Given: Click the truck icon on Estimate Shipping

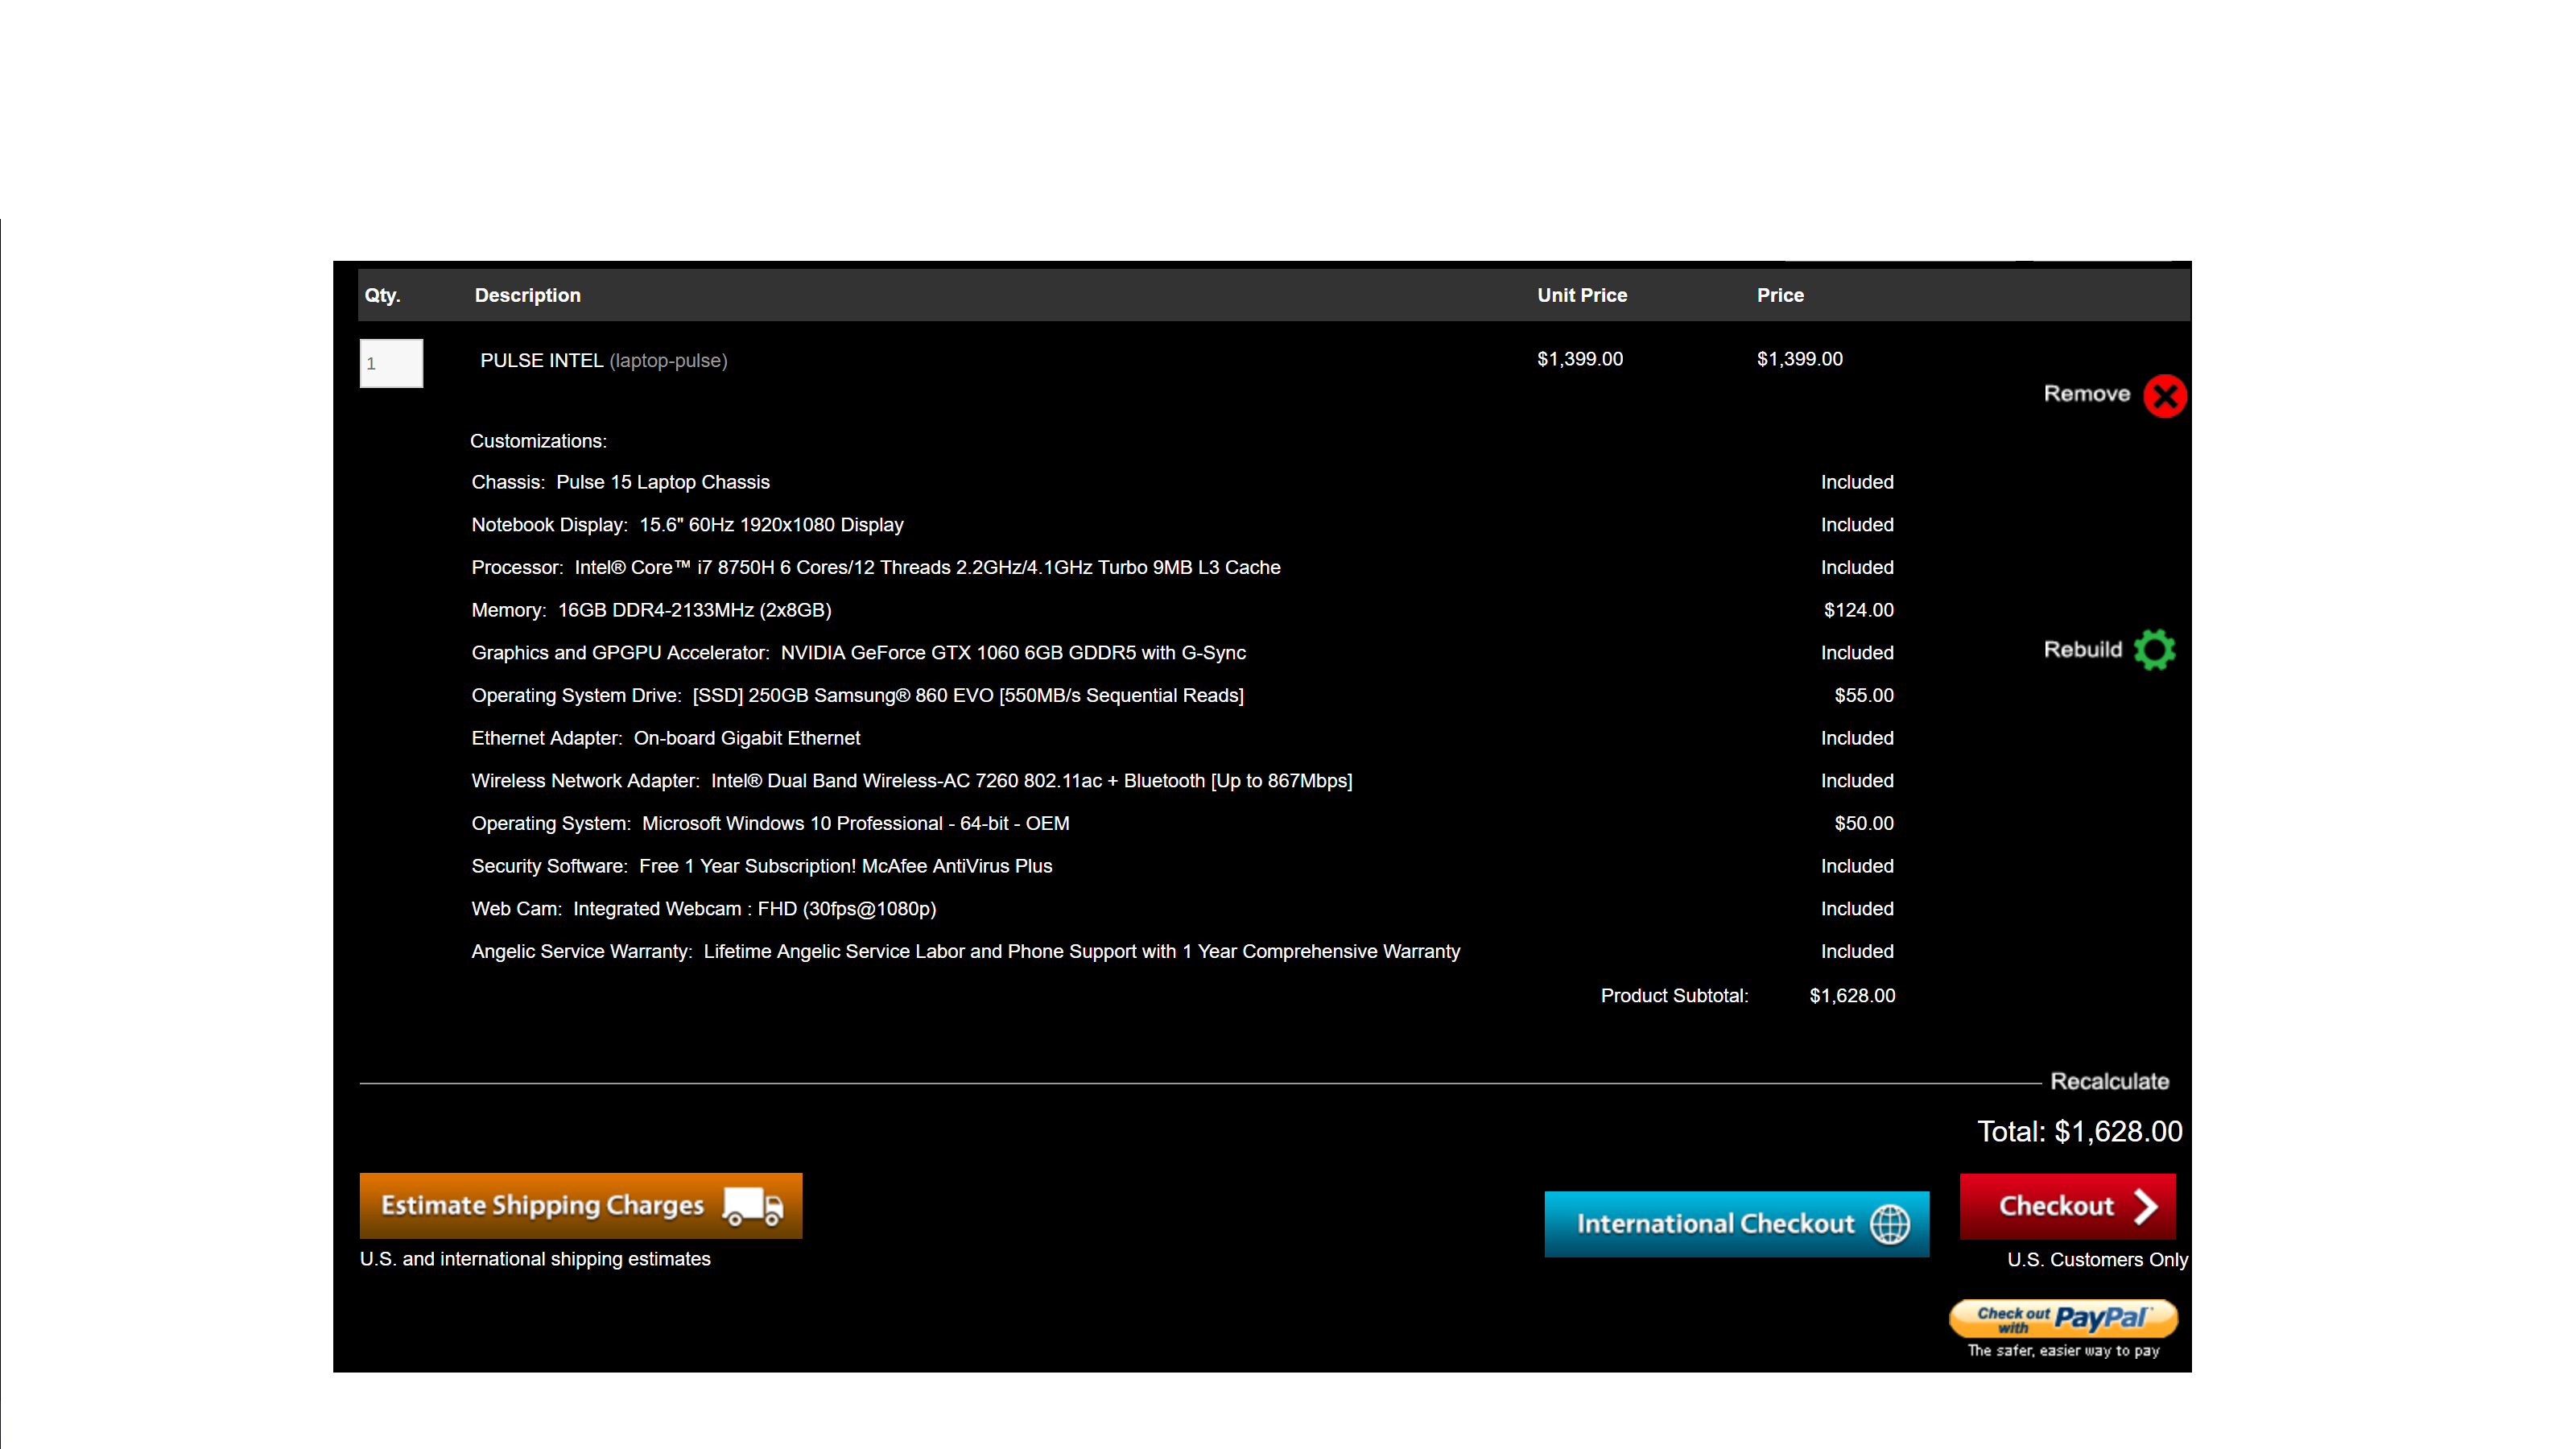Looking at the screenshot, I should (753, 1207).
